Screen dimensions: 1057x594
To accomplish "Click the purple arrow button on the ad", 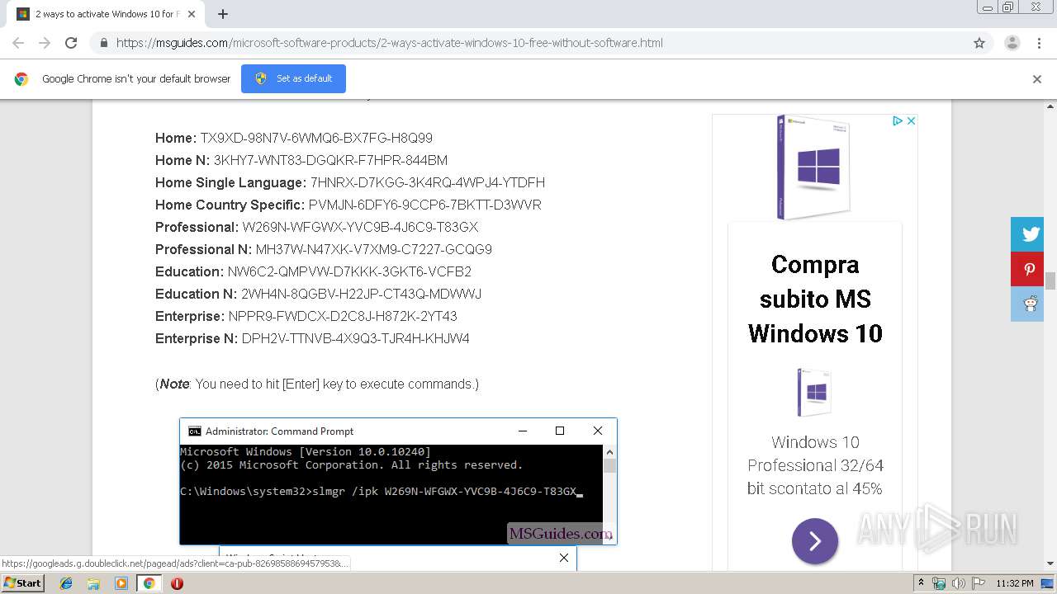I will 815,541.
